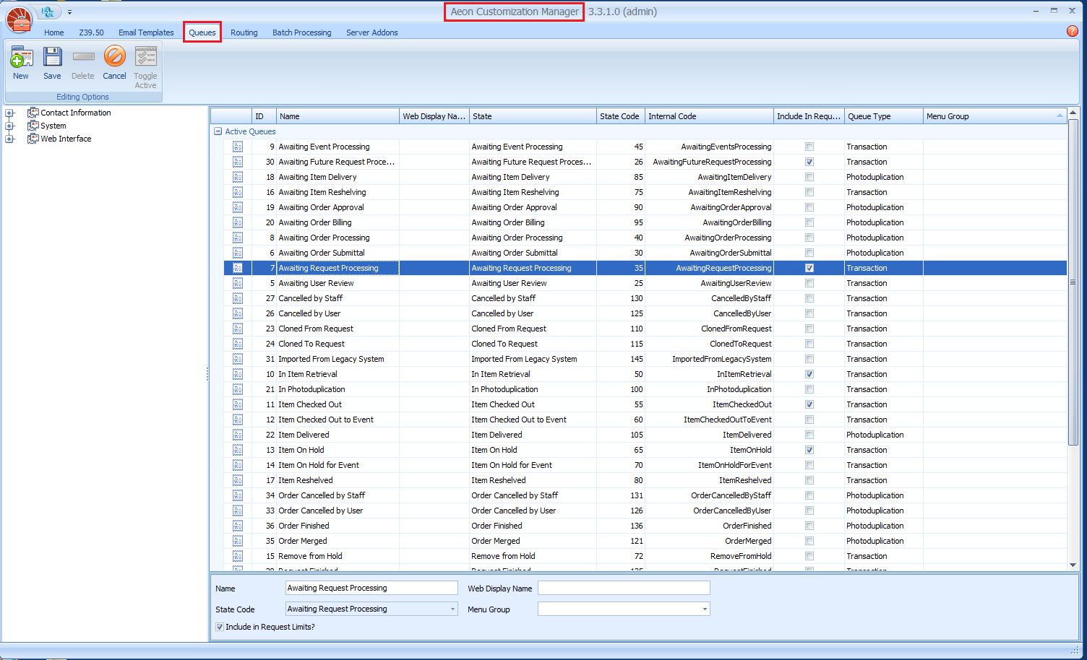Uncheck Include in Request Limits

coord(220,627)
